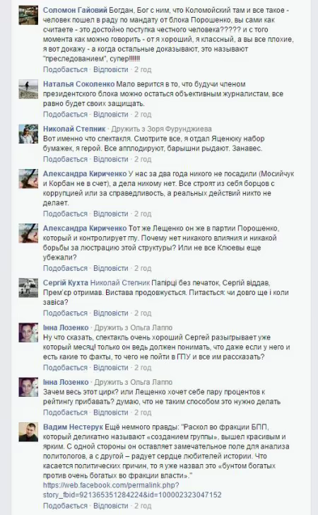318x515 pixels.
Task: Click the mentioned name Николай Степник in Кухта's comment
Action: (x=120, y=283)
